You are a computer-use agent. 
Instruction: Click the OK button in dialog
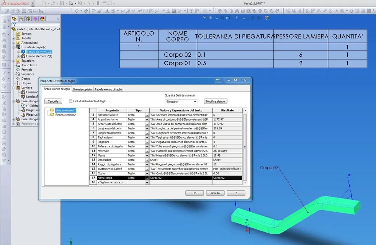[x=195, y=193]
